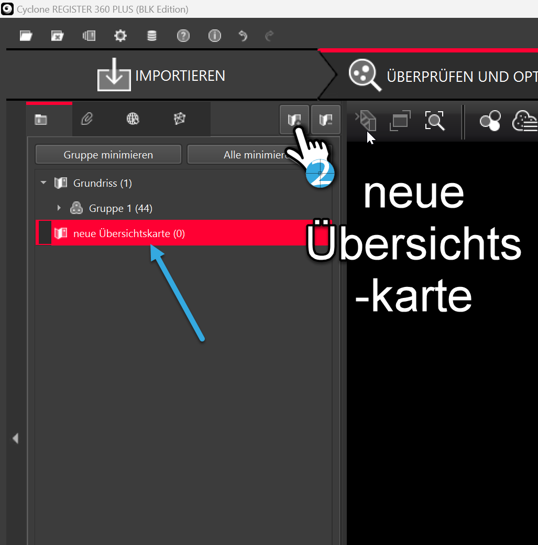Select Grundriss (1) sitemap row
This screenshot has height=545, width=538.
(x=183, y=183)
